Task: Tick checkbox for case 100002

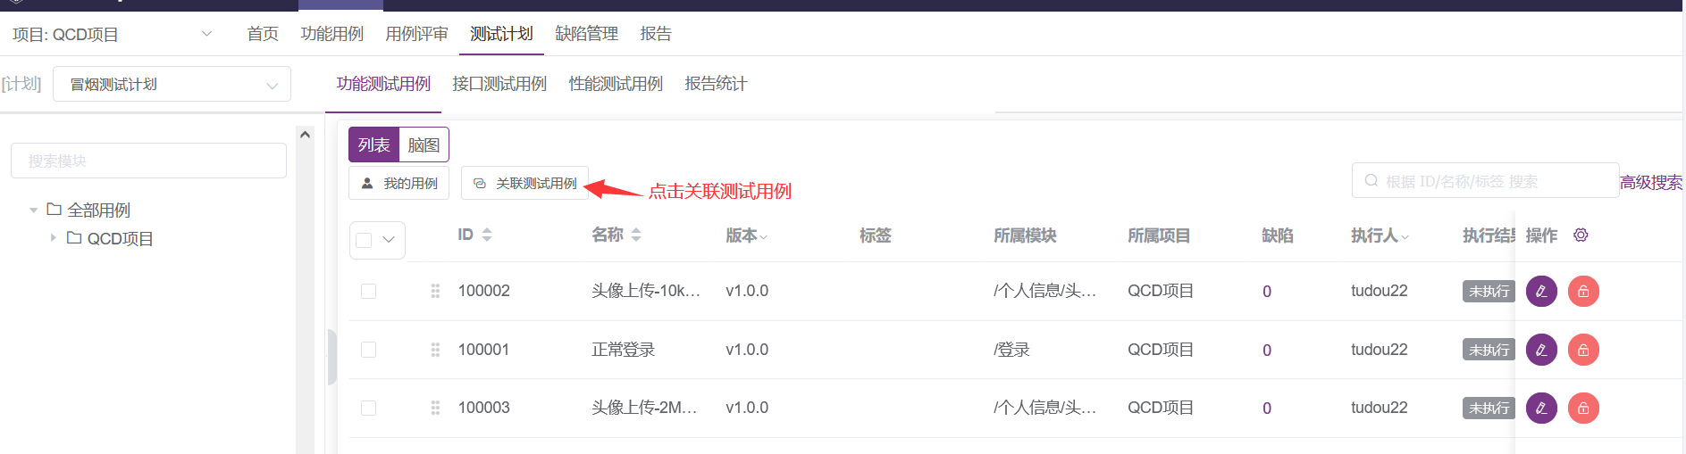Action: pos(368,291)
